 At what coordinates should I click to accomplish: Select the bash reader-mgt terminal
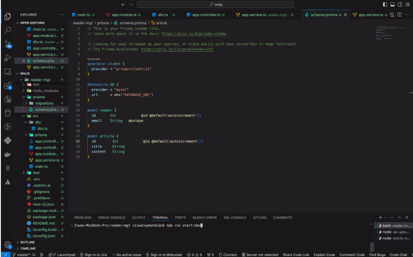click(x=394, y=226)
